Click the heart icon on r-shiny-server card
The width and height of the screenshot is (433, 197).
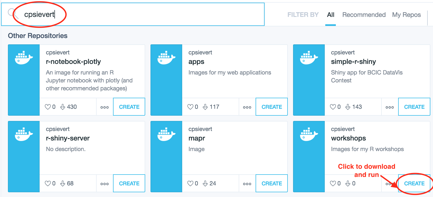pyautogui.click(x=48, y=184)
